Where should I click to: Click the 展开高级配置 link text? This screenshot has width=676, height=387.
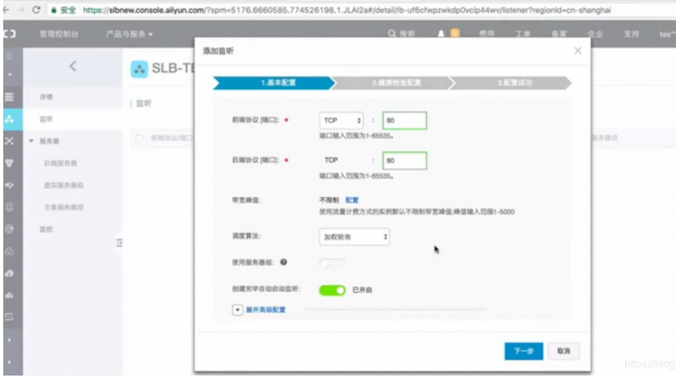(x=265, y=310)
